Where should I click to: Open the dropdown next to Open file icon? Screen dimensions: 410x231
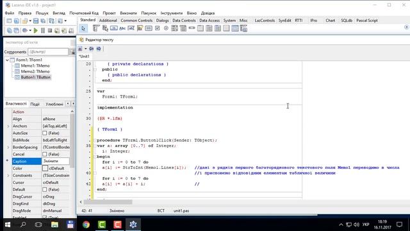coord(30,21)
